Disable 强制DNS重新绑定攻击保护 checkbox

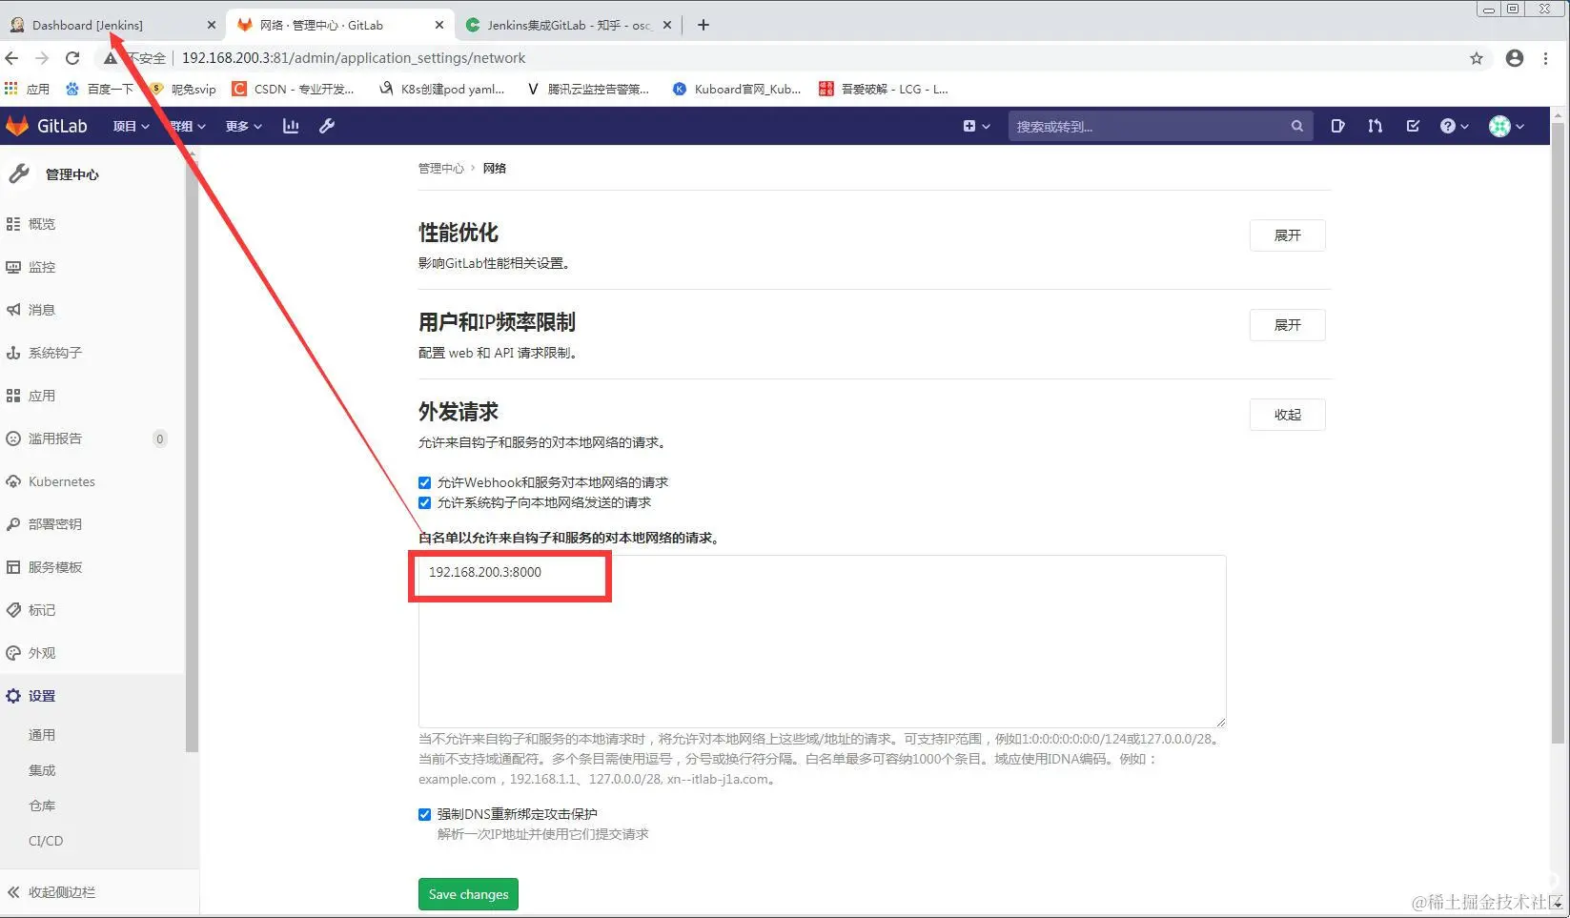(424, 814)
